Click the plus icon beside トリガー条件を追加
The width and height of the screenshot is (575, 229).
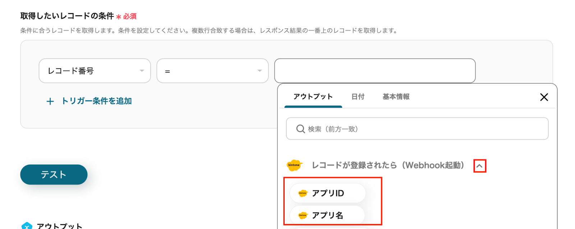(x=50, y=101)
